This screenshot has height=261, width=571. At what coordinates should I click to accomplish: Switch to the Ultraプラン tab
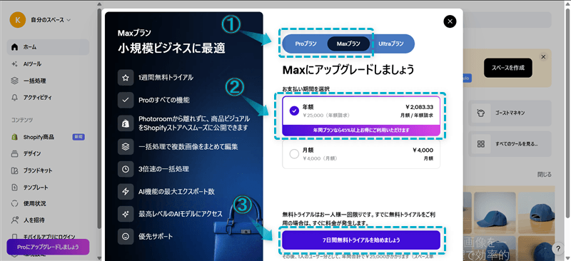[x=390, y=43]
